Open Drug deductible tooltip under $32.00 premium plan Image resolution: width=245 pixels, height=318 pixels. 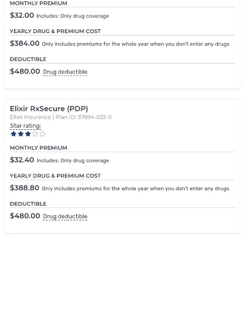[x=65, y=72]
